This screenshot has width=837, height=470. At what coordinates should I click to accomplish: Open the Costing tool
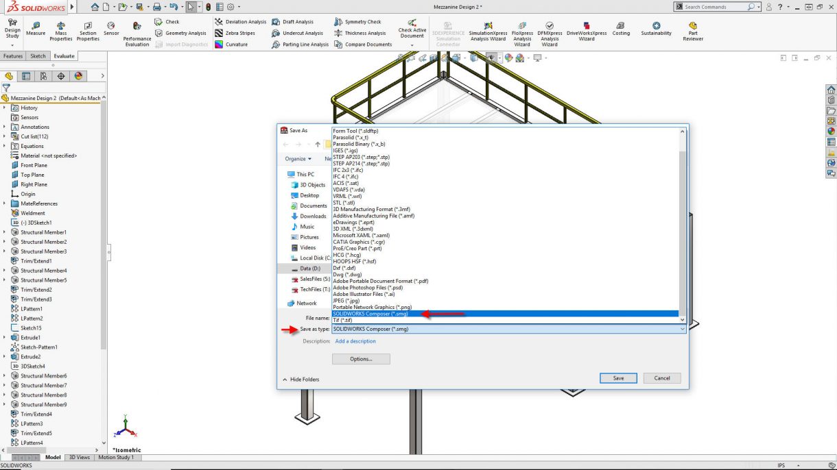pos(621,29)
